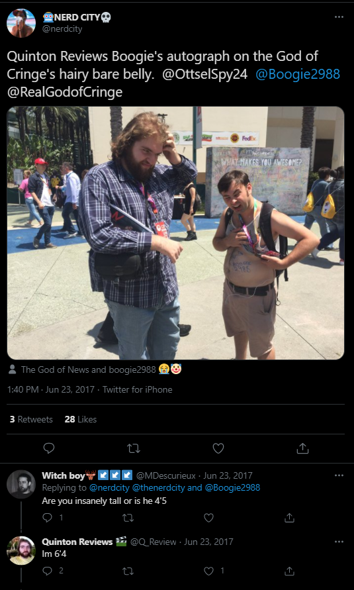The height and width of the screenshot is (590, 354).
Task: Open the @Boogie2988 mention in the tweet text
Action: pos(298,74)
